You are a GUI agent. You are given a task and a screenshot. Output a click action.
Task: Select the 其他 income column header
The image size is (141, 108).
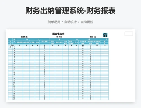tap(37, 42)
